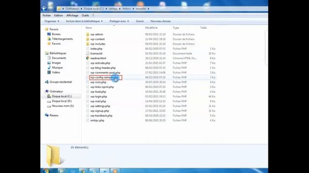Click the Images library icon
The width and height of the screenshot is (309, 173).
click(49, 63)
